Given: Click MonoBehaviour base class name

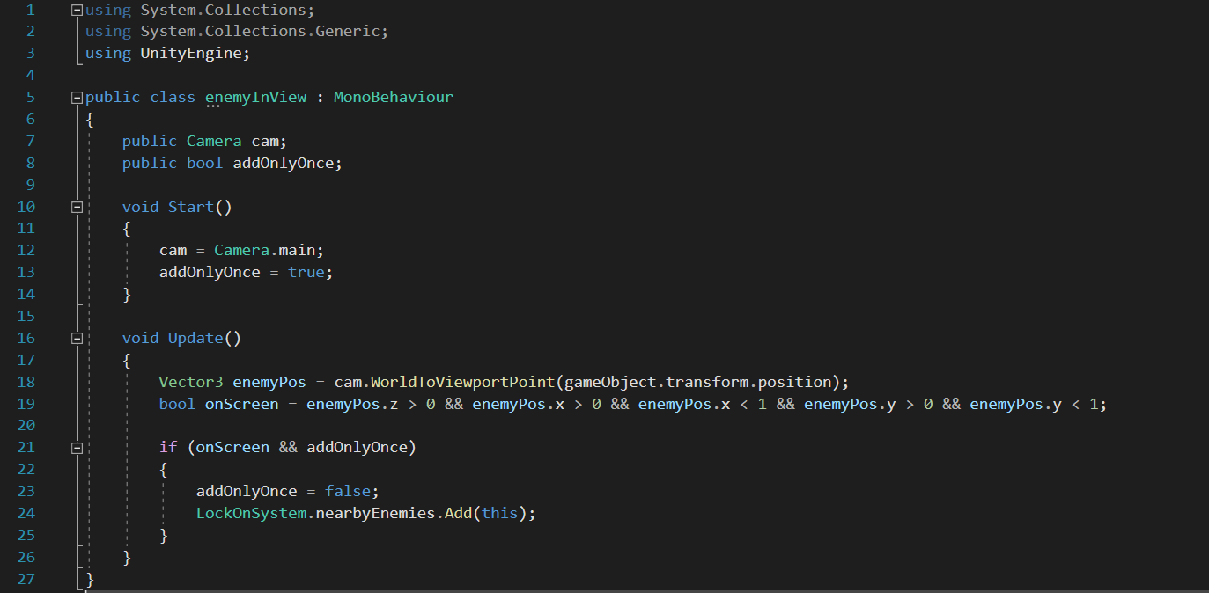Looking at the screenshot, I should [x=393, y=97].
